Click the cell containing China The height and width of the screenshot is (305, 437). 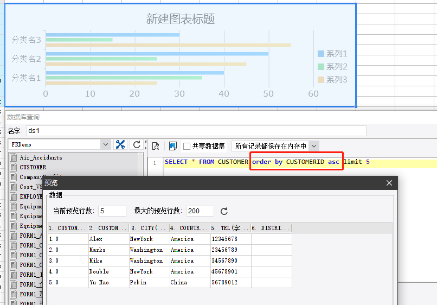[x=190, y=282]
